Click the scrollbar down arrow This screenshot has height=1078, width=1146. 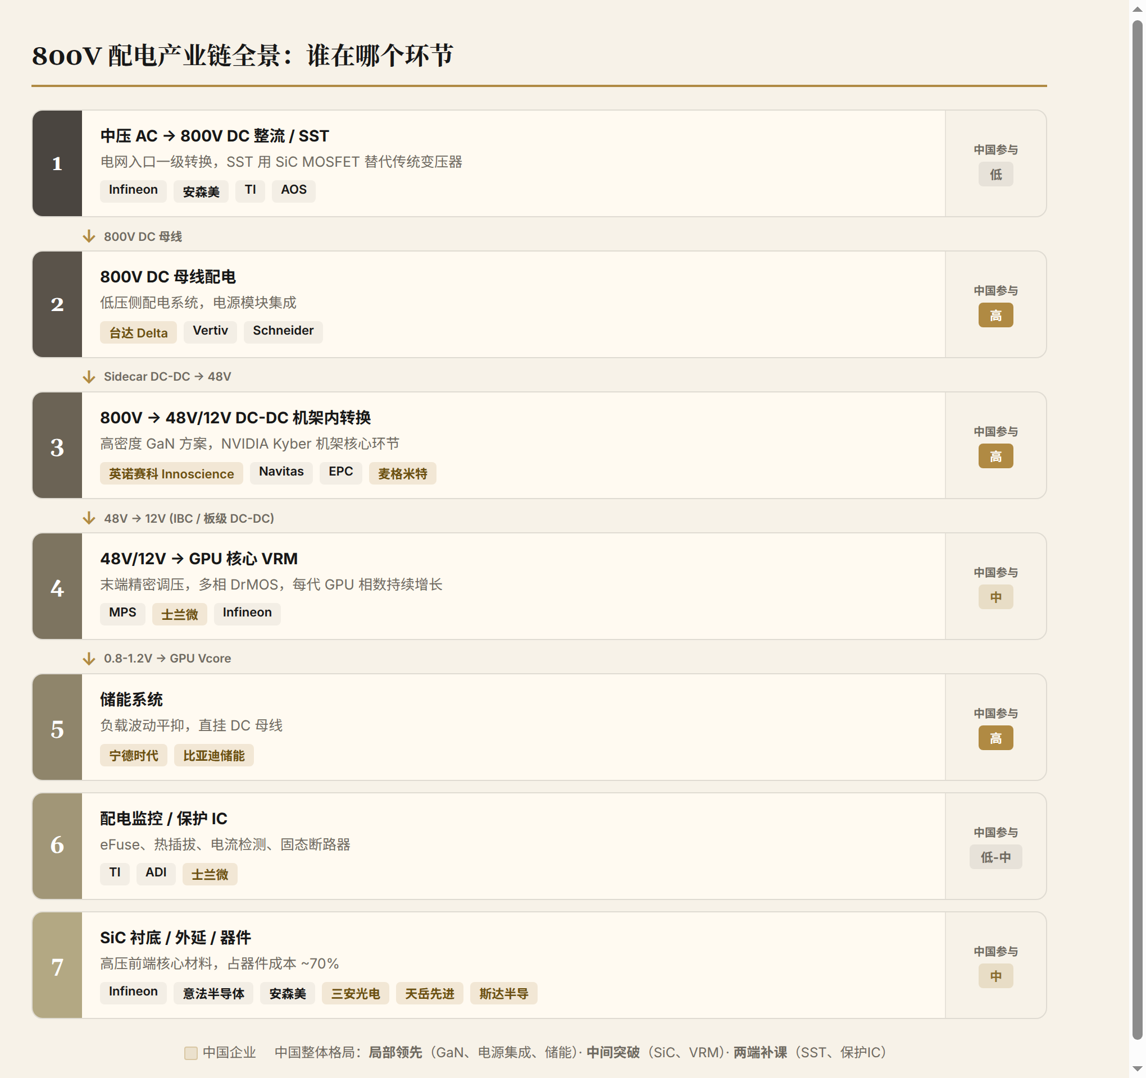coord(1138,1070)
